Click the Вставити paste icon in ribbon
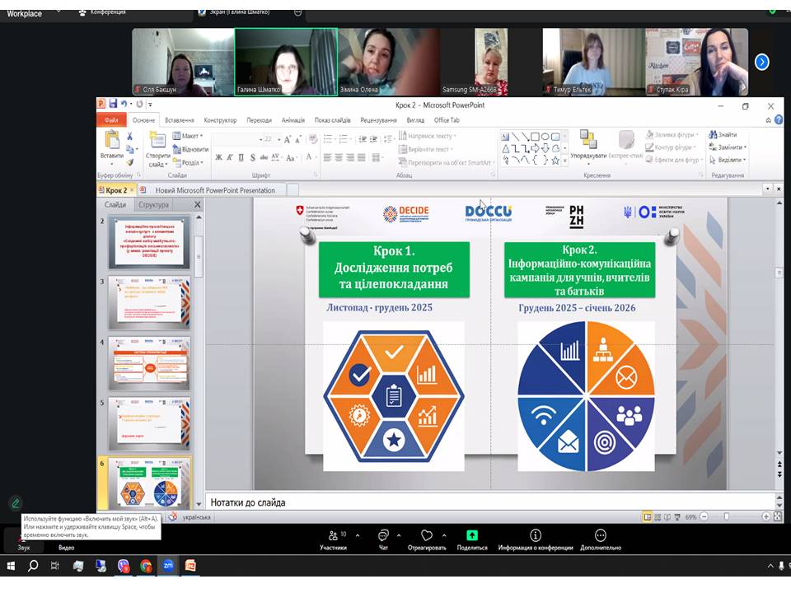Viewport: 791px width, 593px height. point(111,144)
